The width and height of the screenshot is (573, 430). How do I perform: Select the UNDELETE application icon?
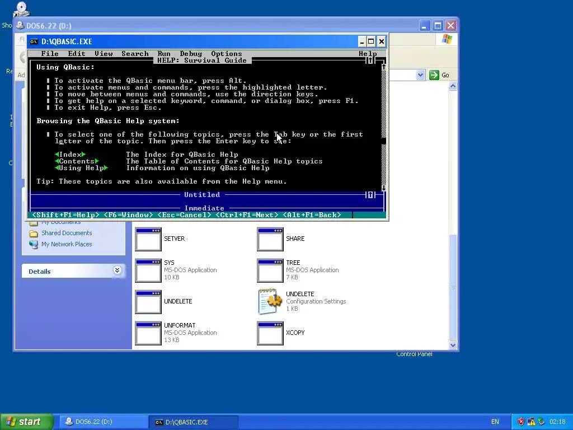click(x=148, y=302)
